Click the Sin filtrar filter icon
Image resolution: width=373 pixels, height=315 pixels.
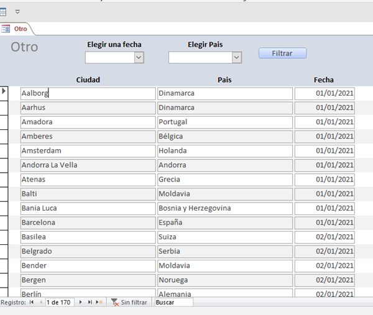point(115,302)
